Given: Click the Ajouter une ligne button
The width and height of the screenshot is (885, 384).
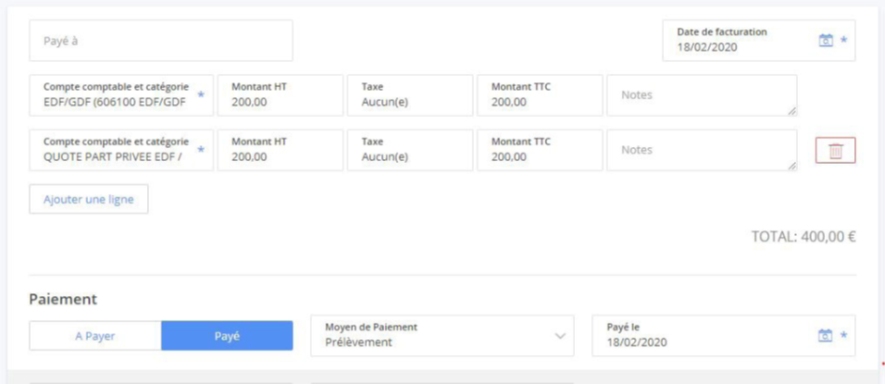Looking at the screenshot, I should [x=89, y=199].
